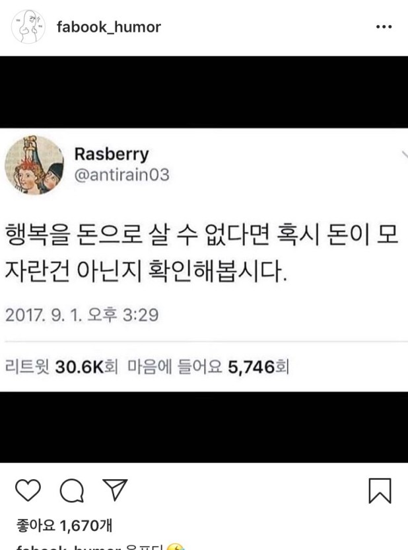
Task: Tap the upper black bar of image
Action: click(x=204, y=92)
